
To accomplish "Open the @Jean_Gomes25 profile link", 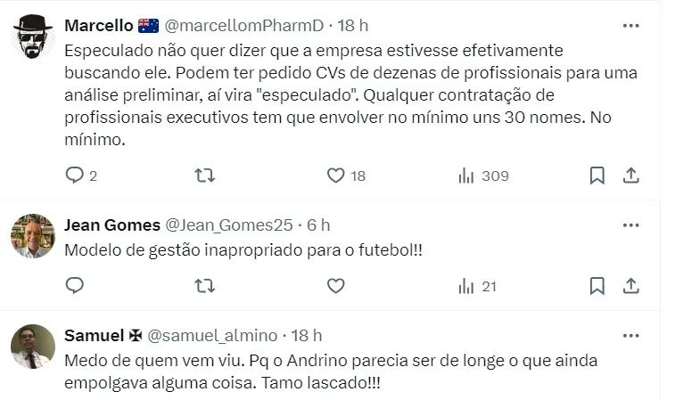I will [x=229, y=224].
